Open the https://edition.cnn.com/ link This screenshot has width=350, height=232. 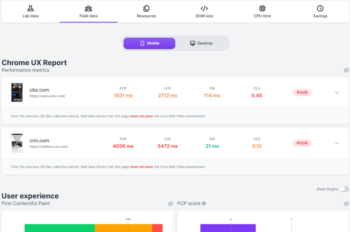(x=49, y=147)
